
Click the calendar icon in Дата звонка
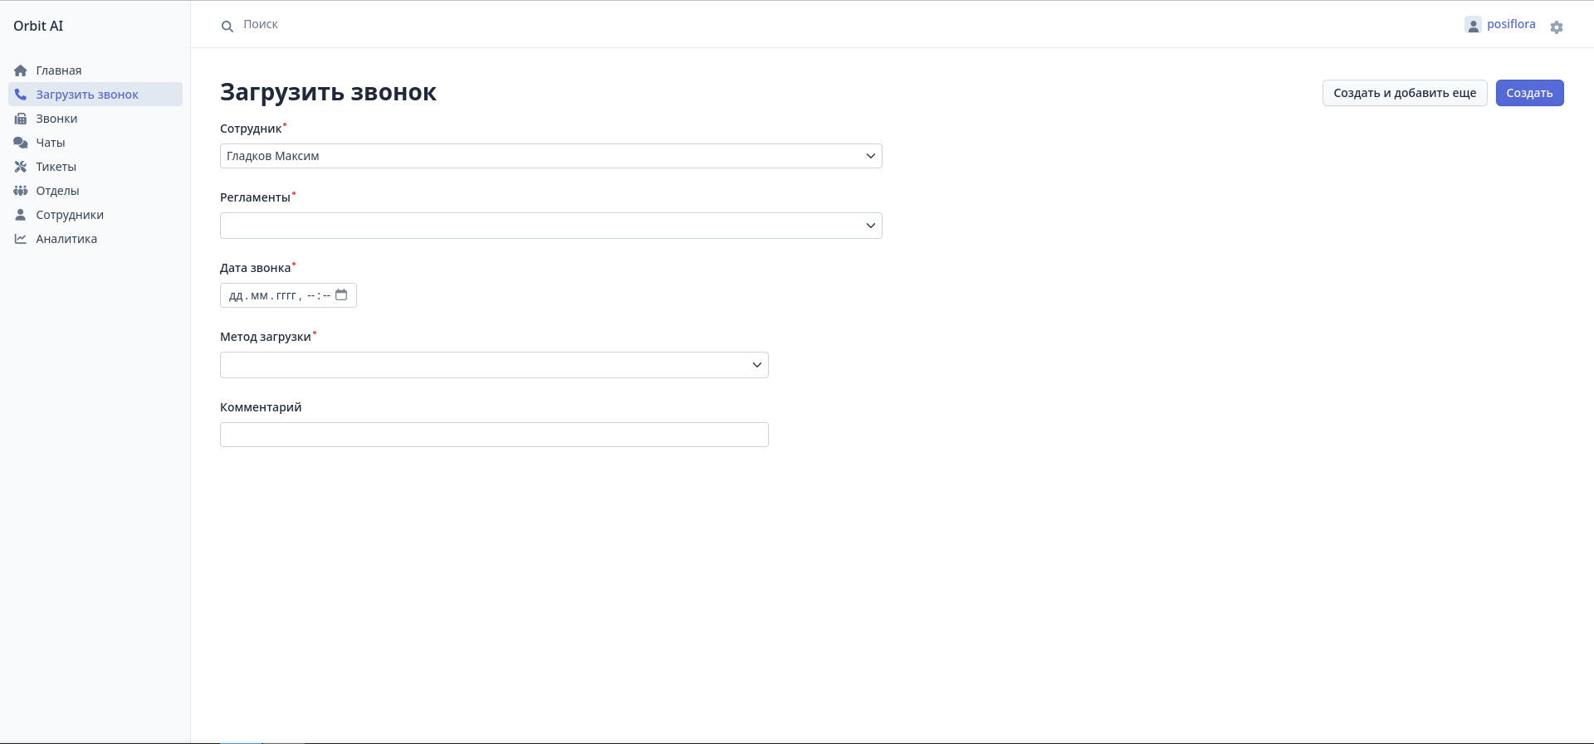341,295
